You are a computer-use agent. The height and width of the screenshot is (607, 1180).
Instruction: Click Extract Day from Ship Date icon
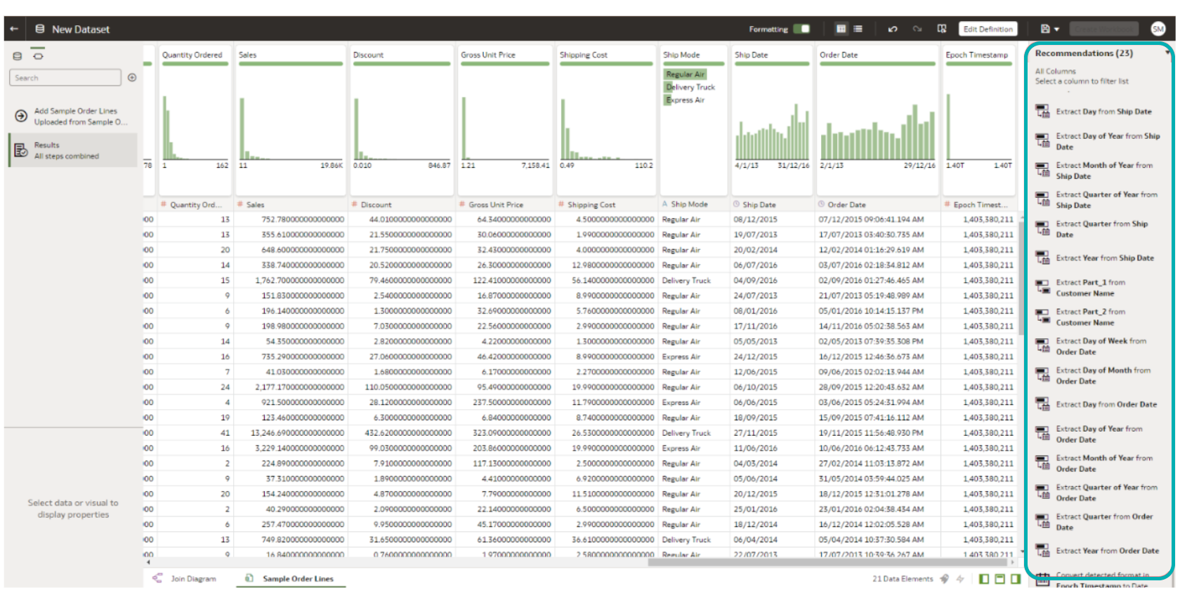pos(1042,112)
